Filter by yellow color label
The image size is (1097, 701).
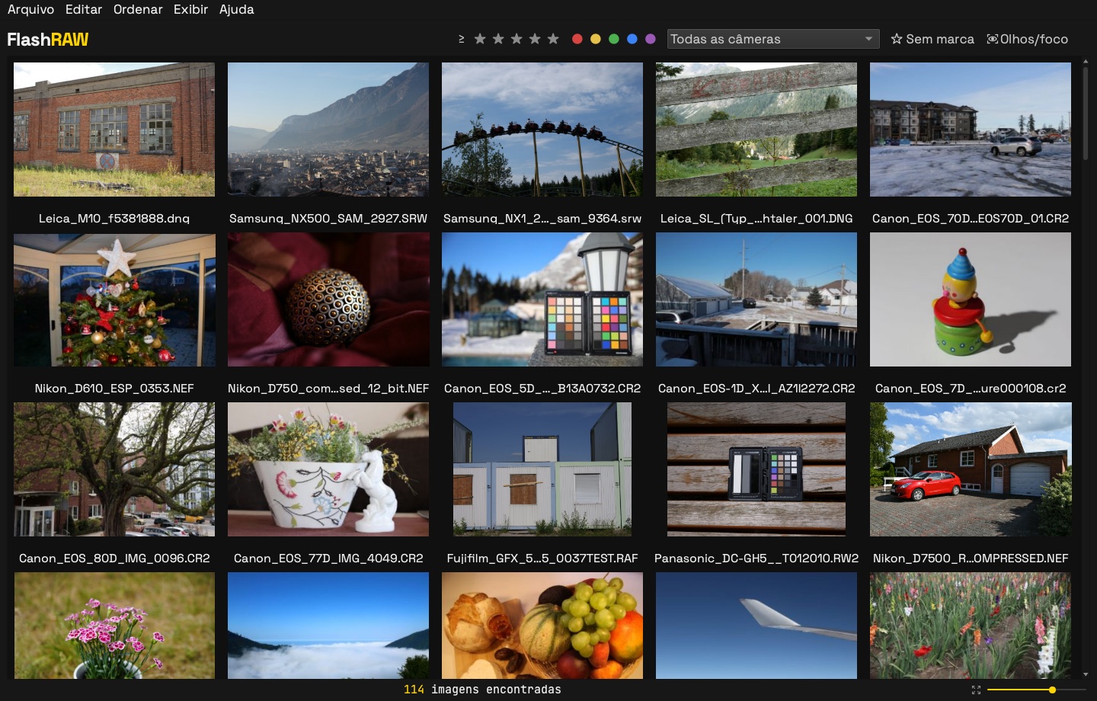[x=596, y=39]
